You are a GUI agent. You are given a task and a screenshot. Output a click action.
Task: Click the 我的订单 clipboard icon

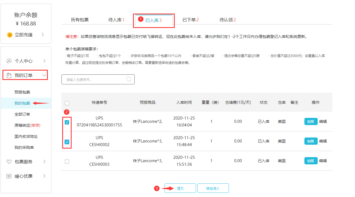9,75
